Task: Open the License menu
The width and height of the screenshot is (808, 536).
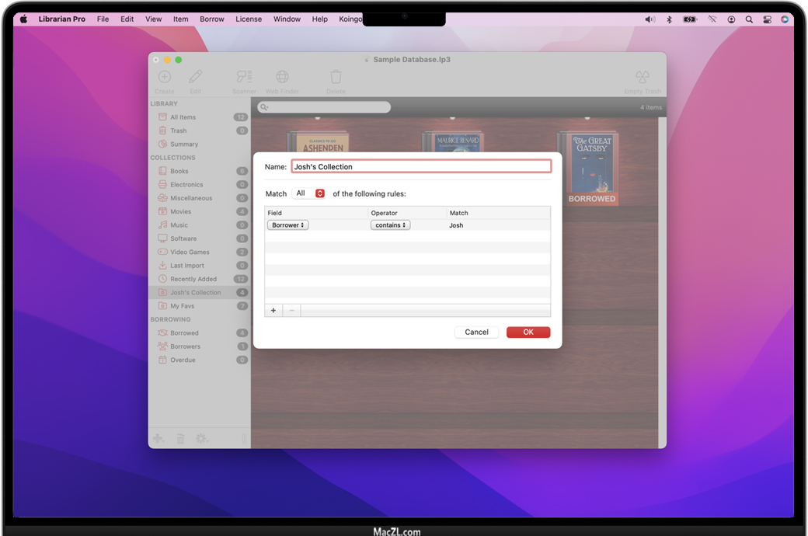Action: click(249, 19)
